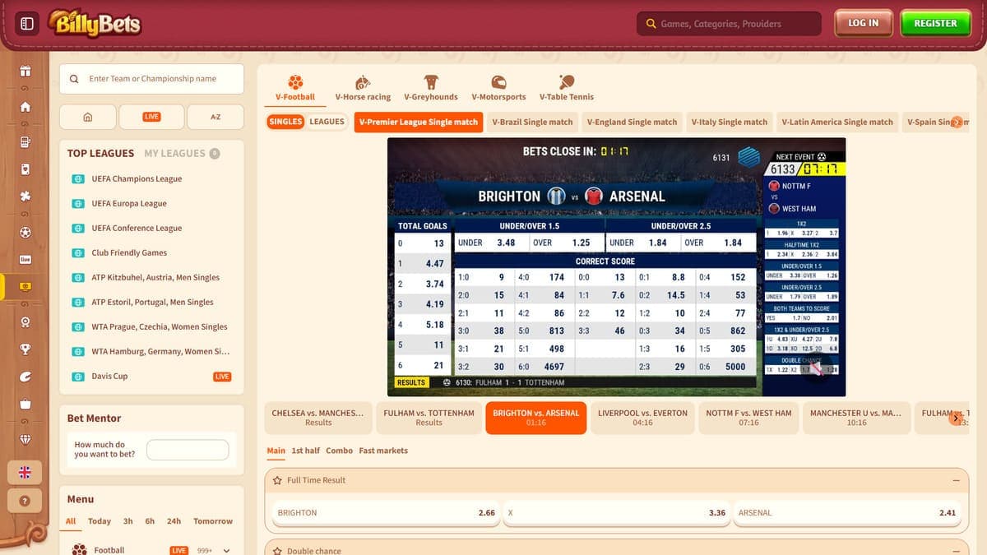Open the diamond VIP icon

coord(25,438)
